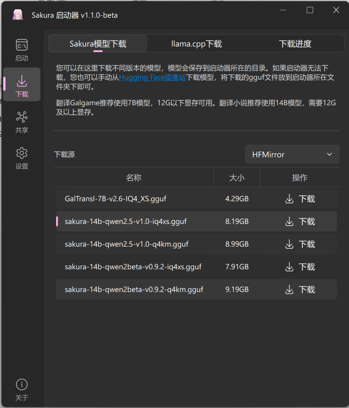
Task: Open the 启动 launch page in sidebar
Action: pos(22,50)
